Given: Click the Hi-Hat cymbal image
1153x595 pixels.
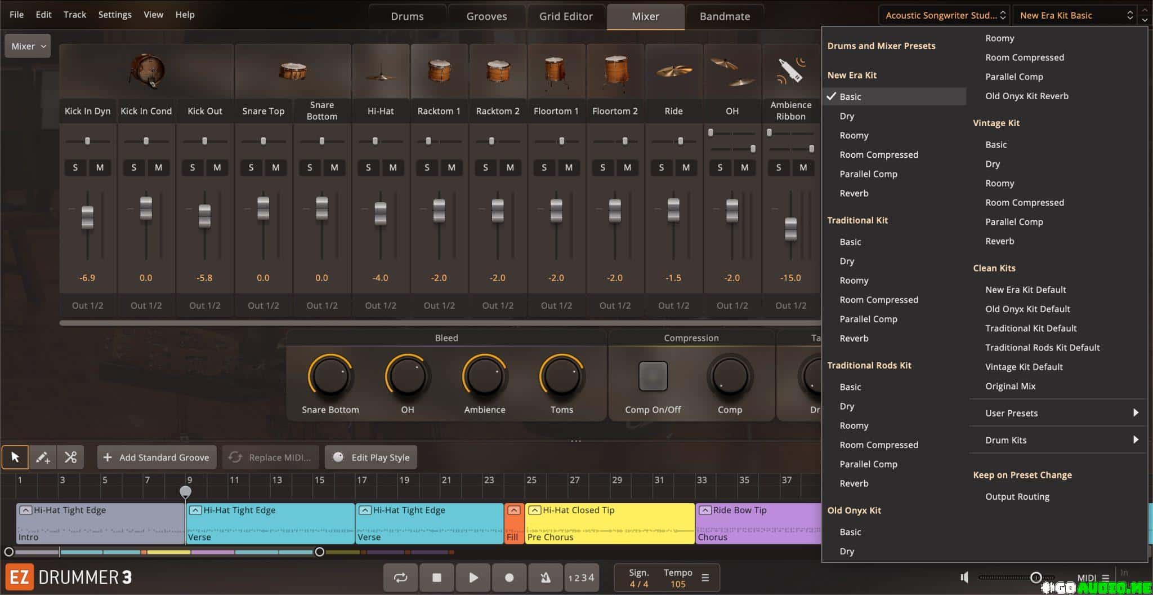Looking at the screenshot, I should [x=381, y=73].
